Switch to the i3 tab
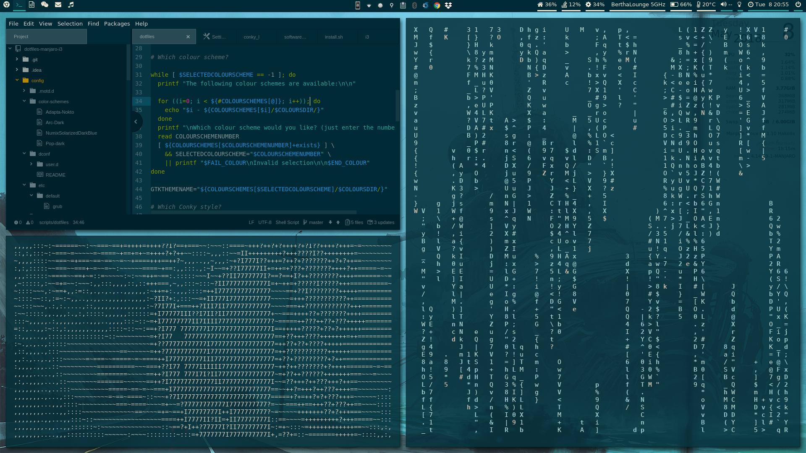The image size is (806, 453). (377, 37)
